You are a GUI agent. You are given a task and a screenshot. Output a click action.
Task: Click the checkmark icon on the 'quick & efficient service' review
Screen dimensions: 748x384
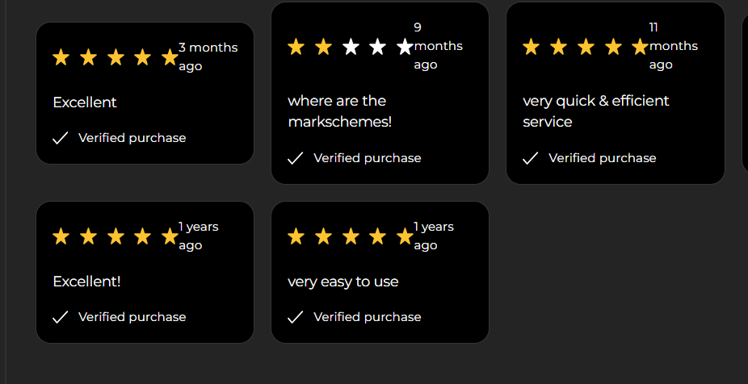(x=530, y=158)
